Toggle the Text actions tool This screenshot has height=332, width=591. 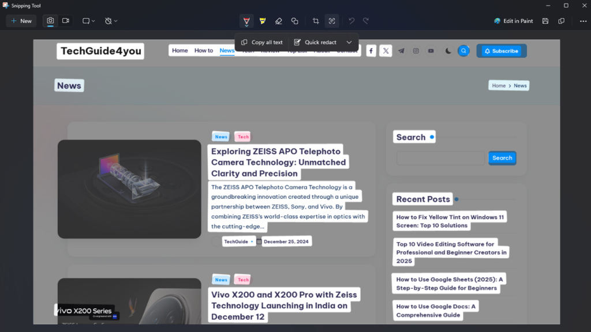click(332, 21)
